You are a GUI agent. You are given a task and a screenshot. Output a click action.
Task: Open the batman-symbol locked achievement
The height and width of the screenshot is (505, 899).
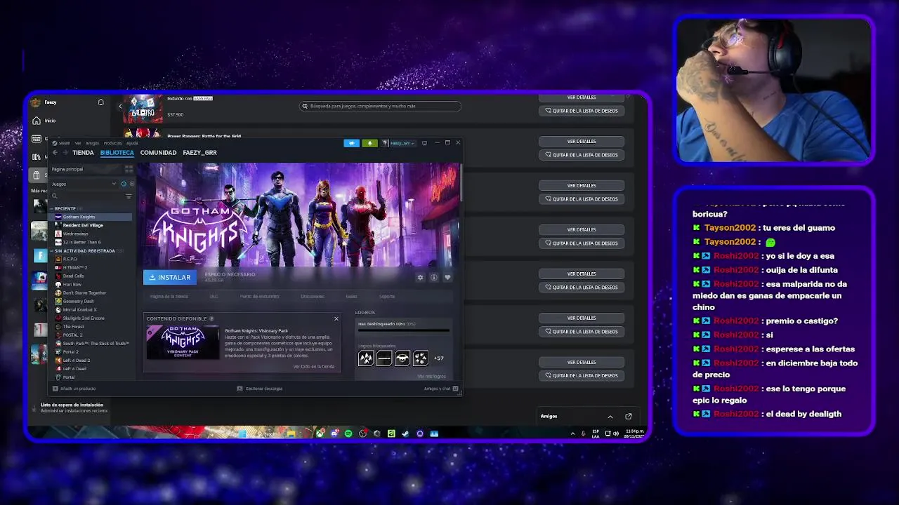tap(402, 358)
